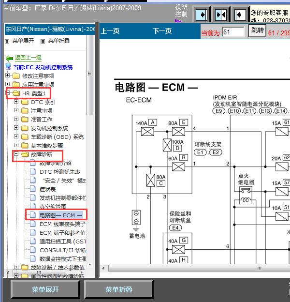The width and height of the screenshot is (290, 302).
Task: Select the 症状表 item
Action: (x=48, y=189)
